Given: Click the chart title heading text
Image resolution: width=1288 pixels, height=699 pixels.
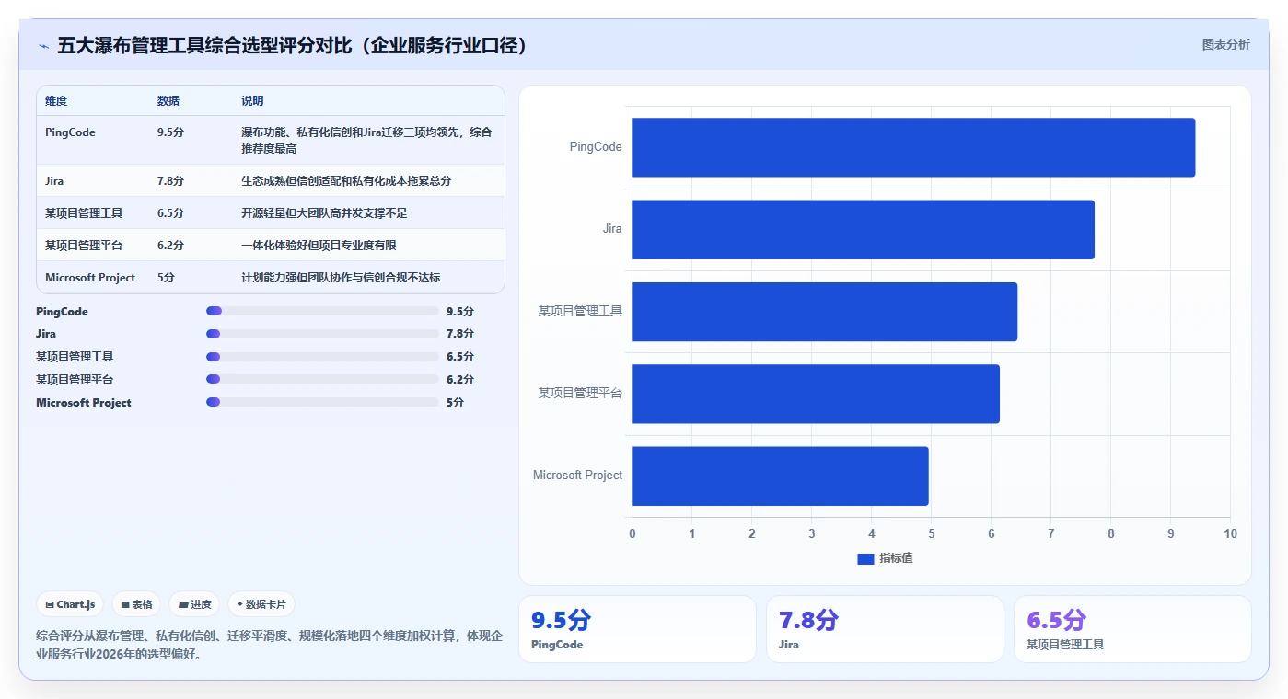Looking at the screenshot, I should [x=296, y=45].
